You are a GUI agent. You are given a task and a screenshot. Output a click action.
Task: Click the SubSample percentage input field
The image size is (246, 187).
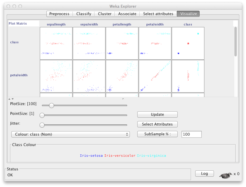(191, 134)
